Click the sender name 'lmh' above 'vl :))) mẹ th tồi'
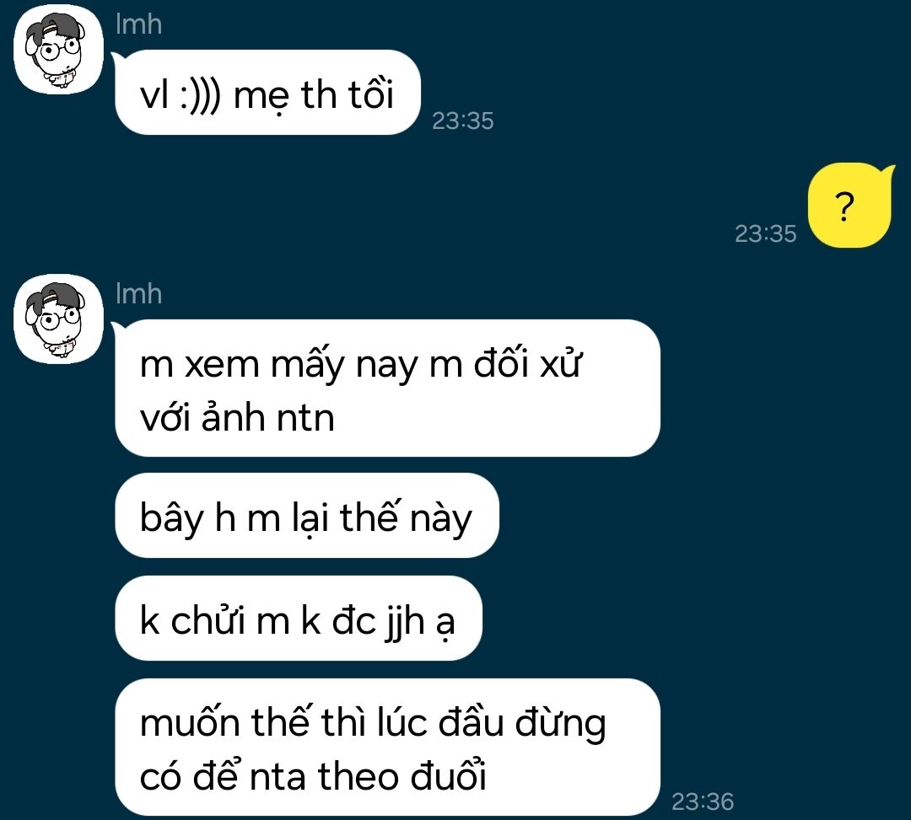 pyautogui.click(x=138, y=25)
